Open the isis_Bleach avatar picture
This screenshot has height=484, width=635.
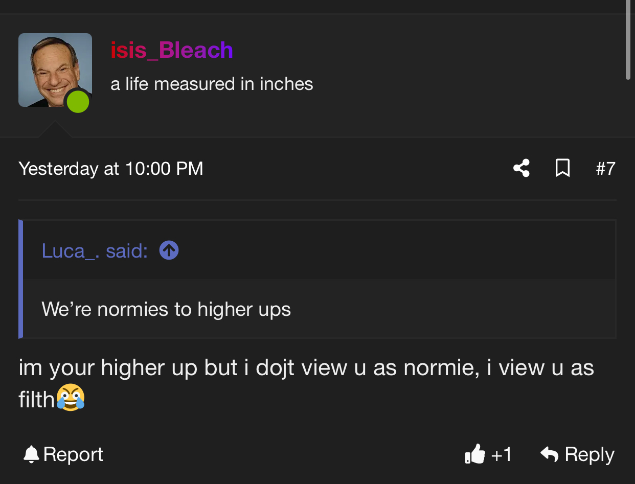tap(55, 70)
